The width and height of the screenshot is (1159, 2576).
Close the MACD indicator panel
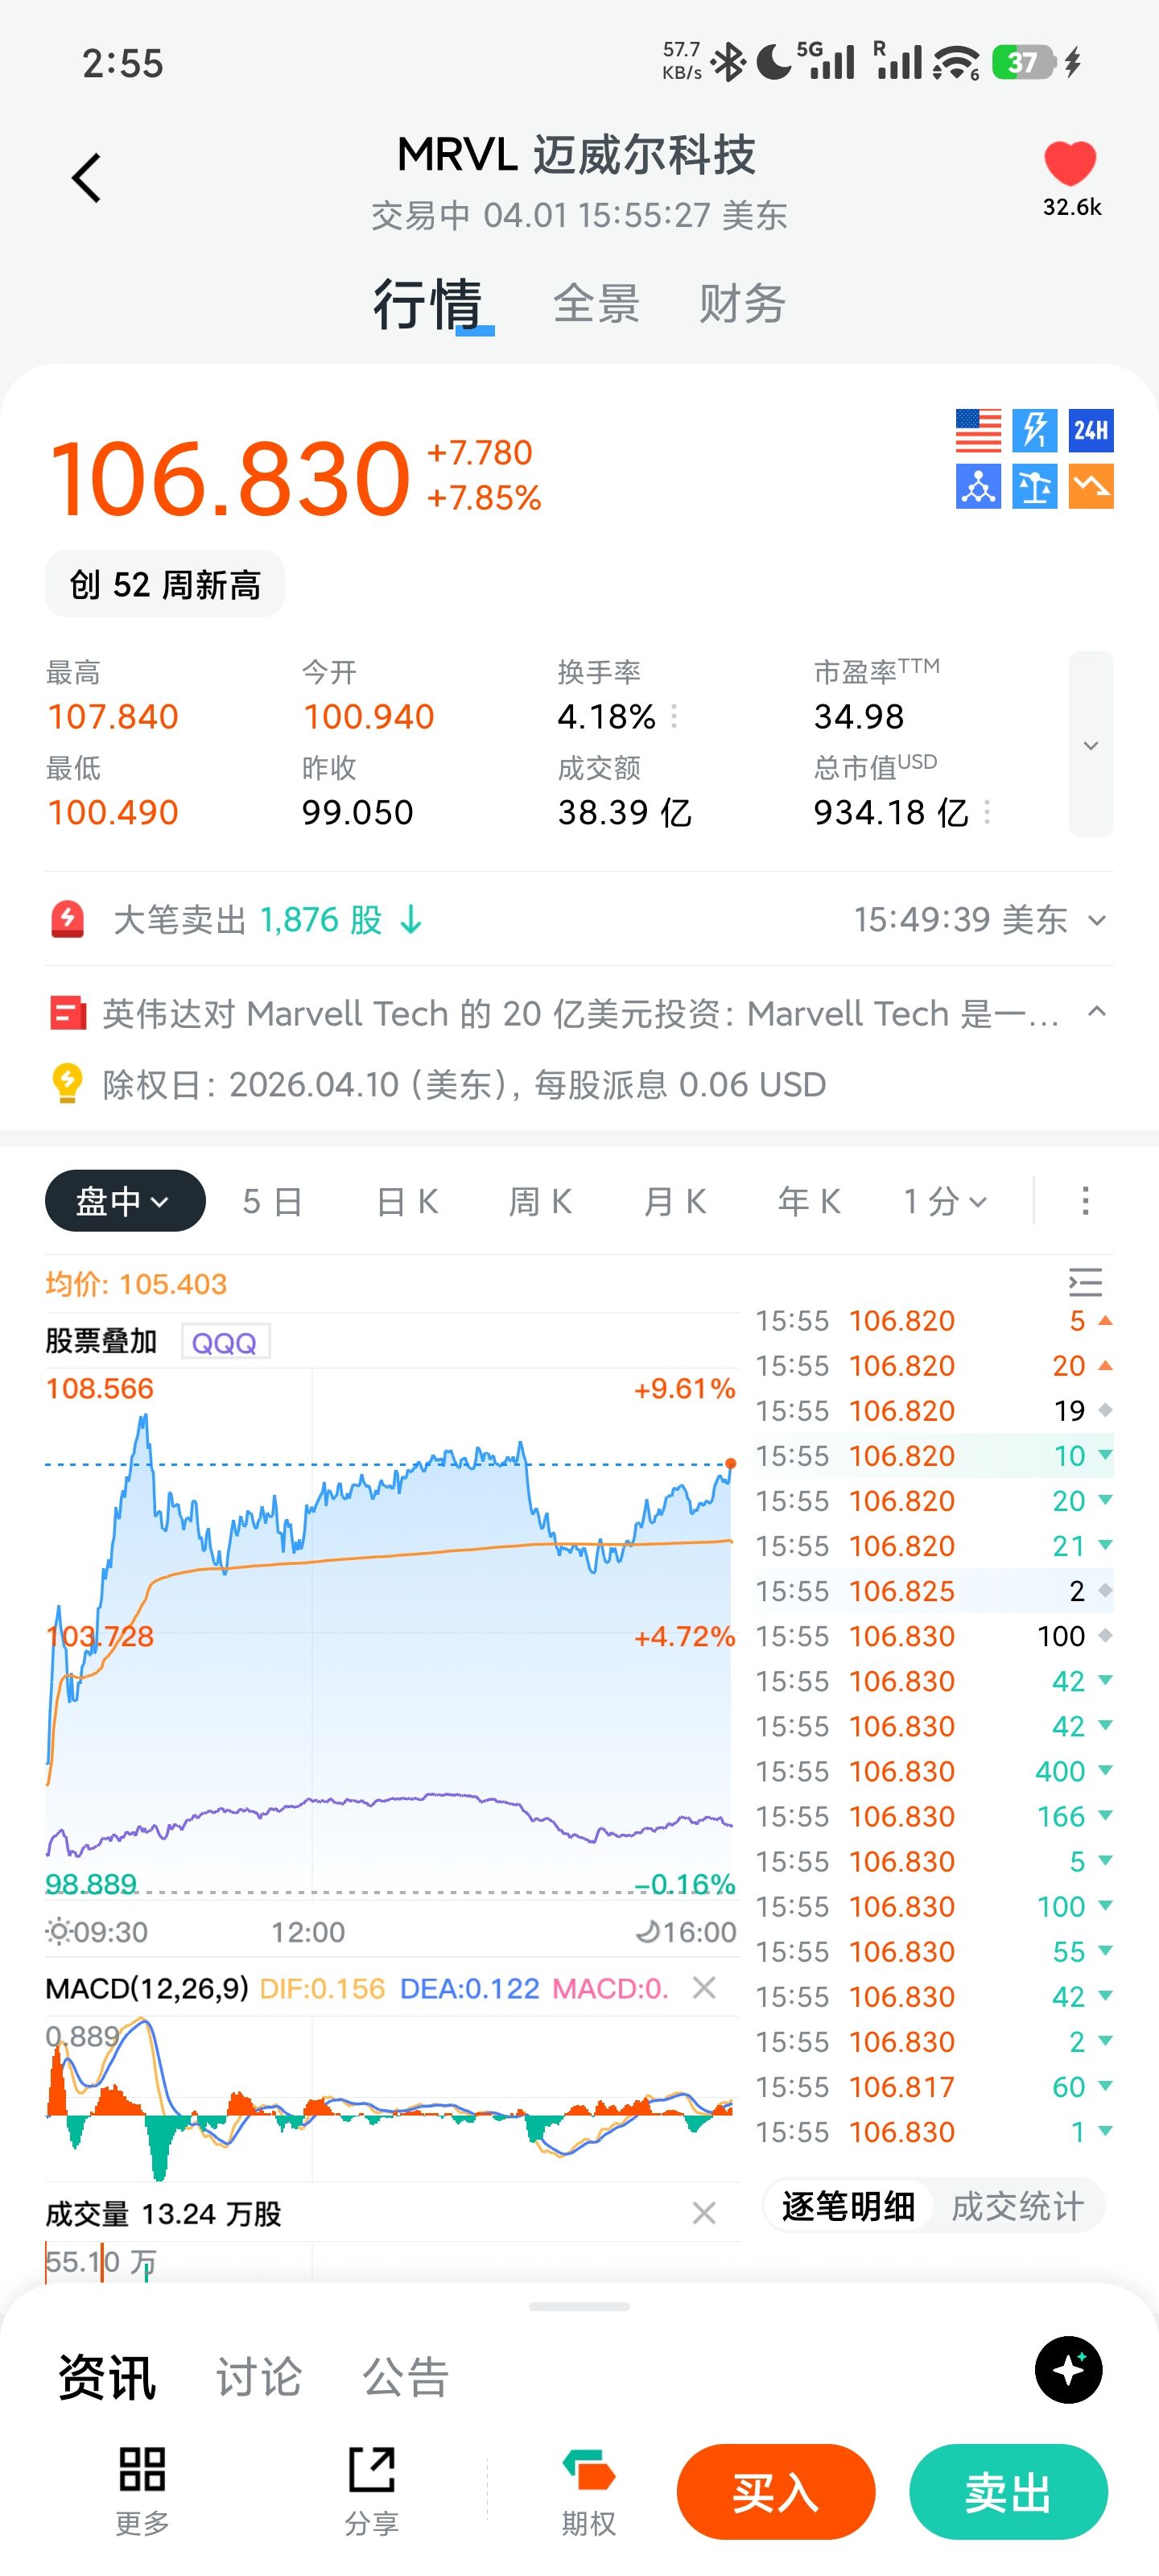click(x=704, y=1988)
